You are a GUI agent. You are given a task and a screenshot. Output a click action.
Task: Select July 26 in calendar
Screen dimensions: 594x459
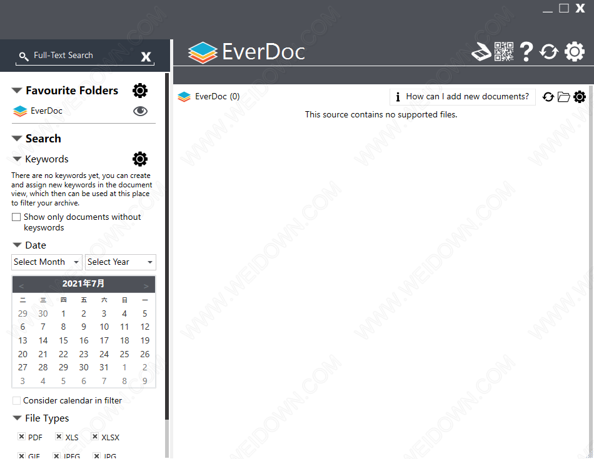pyautogui.click(x=144, y=354)
